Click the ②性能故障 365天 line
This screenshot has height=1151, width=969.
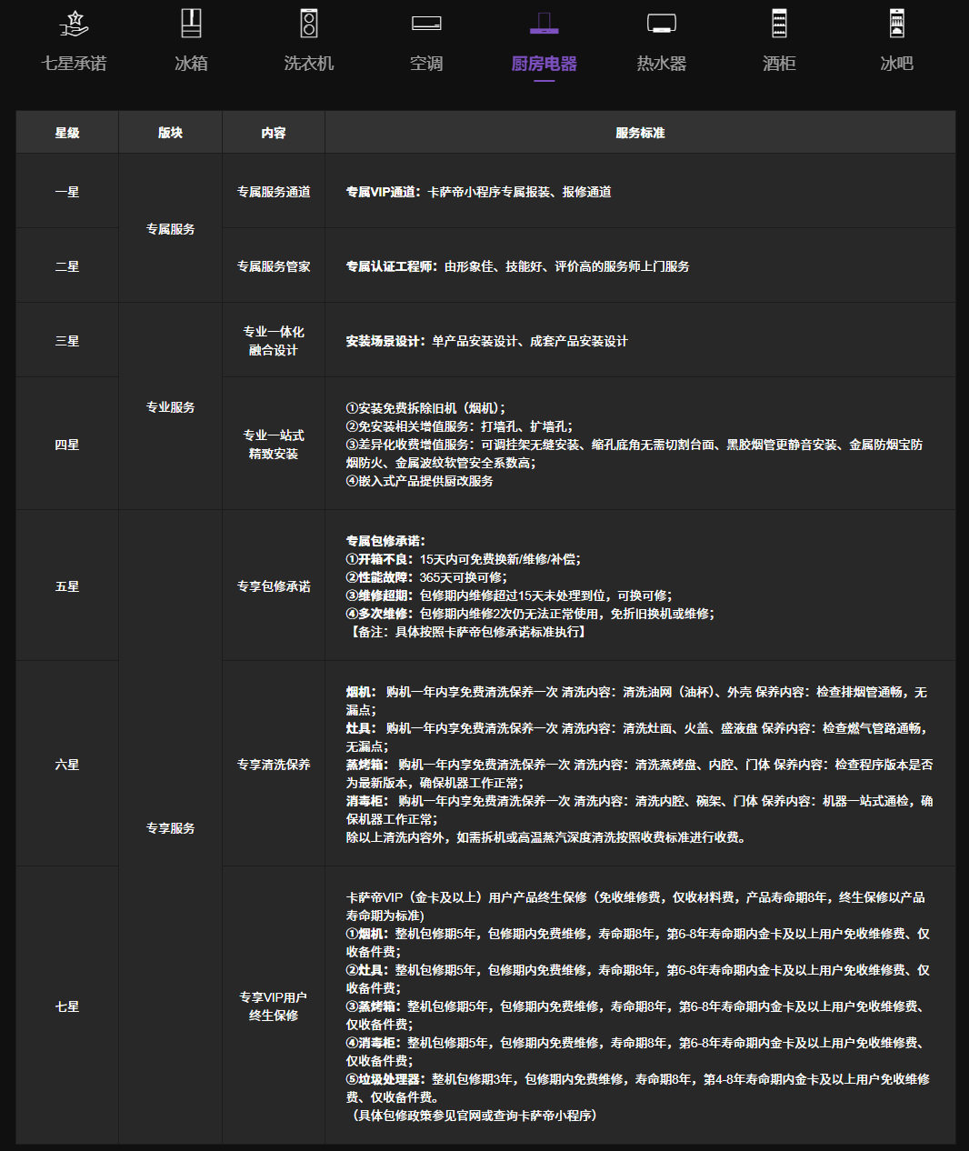426,577
